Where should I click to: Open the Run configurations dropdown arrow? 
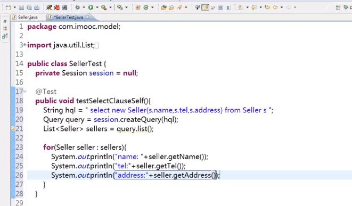[x=97, y=7]
